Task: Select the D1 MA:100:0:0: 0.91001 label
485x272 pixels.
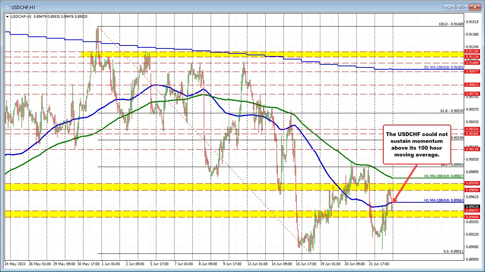Action: click(x=444, y=67)
